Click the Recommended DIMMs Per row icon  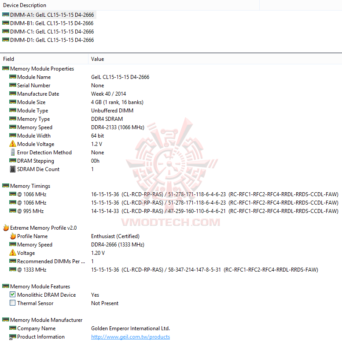(13, 261)
